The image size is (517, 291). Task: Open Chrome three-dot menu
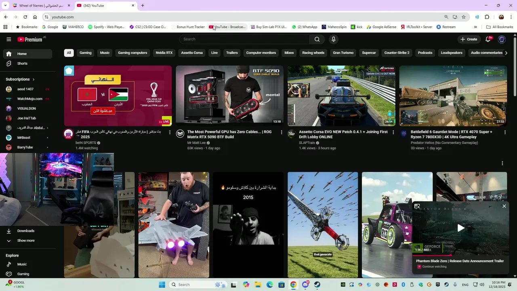[511, 17]
